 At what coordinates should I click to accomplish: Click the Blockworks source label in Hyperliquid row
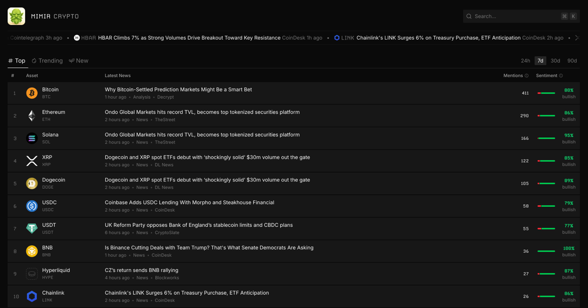167,278
